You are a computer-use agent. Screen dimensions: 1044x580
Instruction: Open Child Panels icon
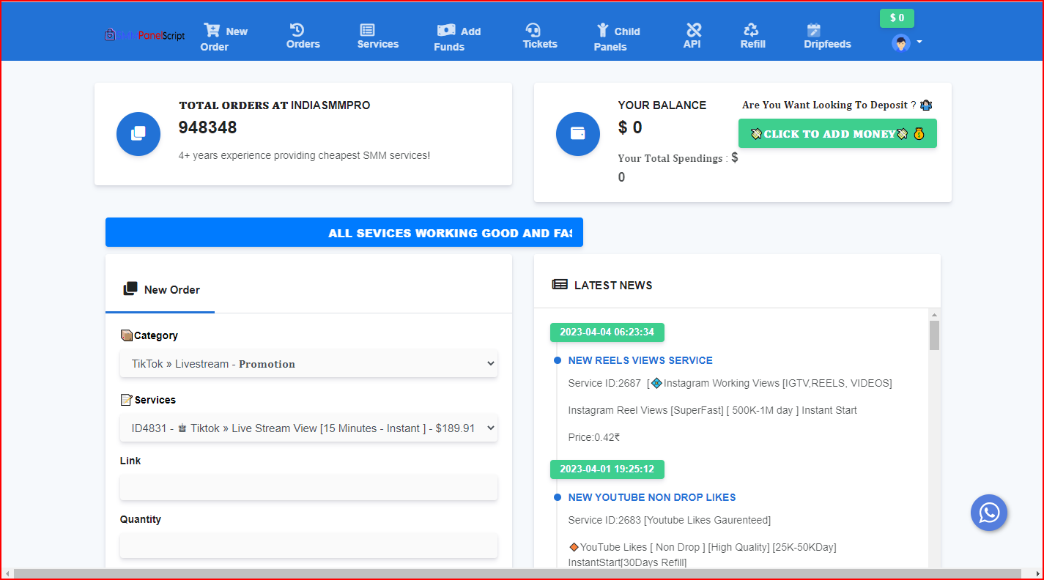point(603,30)
